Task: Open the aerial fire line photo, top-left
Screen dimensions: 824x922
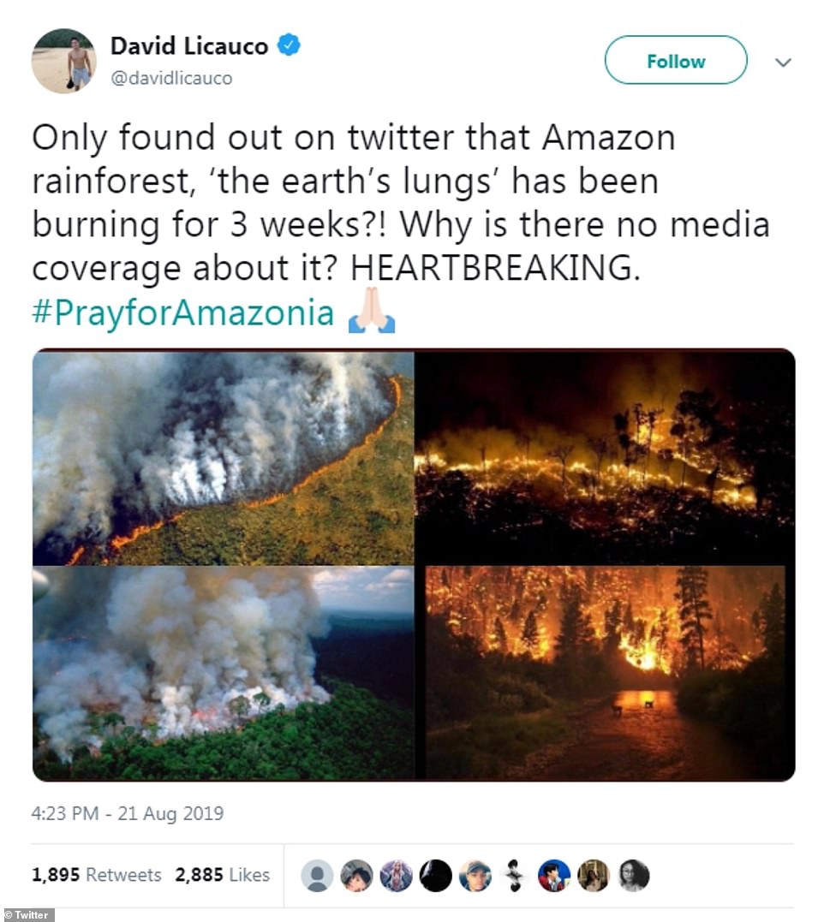Action: coord(224,458)
